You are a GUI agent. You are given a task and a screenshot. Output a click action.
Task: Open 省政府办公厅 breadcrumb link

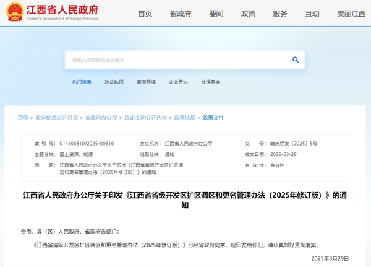point(101,118)
